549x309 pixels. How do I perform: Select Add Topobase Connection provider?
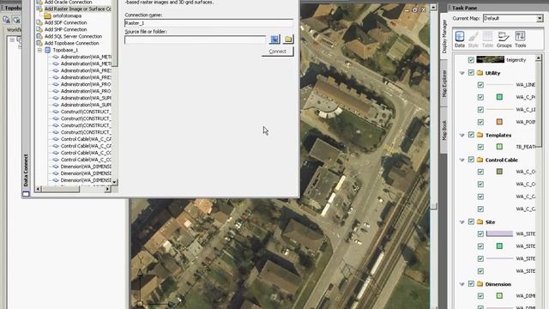pos(71,43)
